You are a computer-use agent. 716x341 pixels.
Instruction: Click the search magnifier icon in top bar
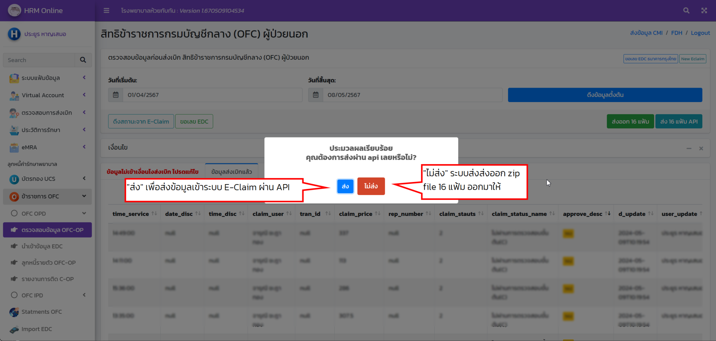click(x=686, y=10)
